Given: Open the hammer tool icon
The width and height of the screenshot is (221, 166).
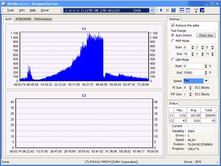Looking at the screenshot, I should (x=196, y=10).
